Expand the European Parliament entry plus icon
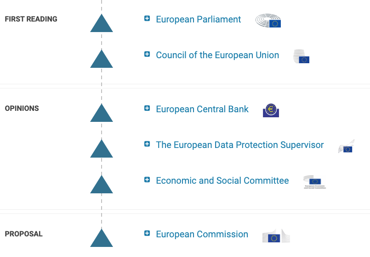Image resolution: width=370 pixels, height=257 pixels. tap(147, 19)
